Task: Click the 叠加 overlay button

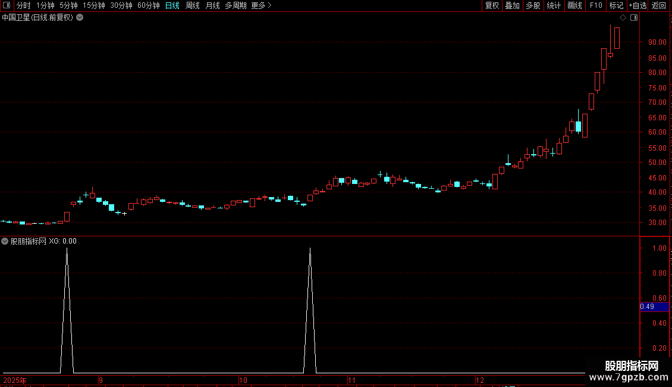Action: tap(512, 5)
